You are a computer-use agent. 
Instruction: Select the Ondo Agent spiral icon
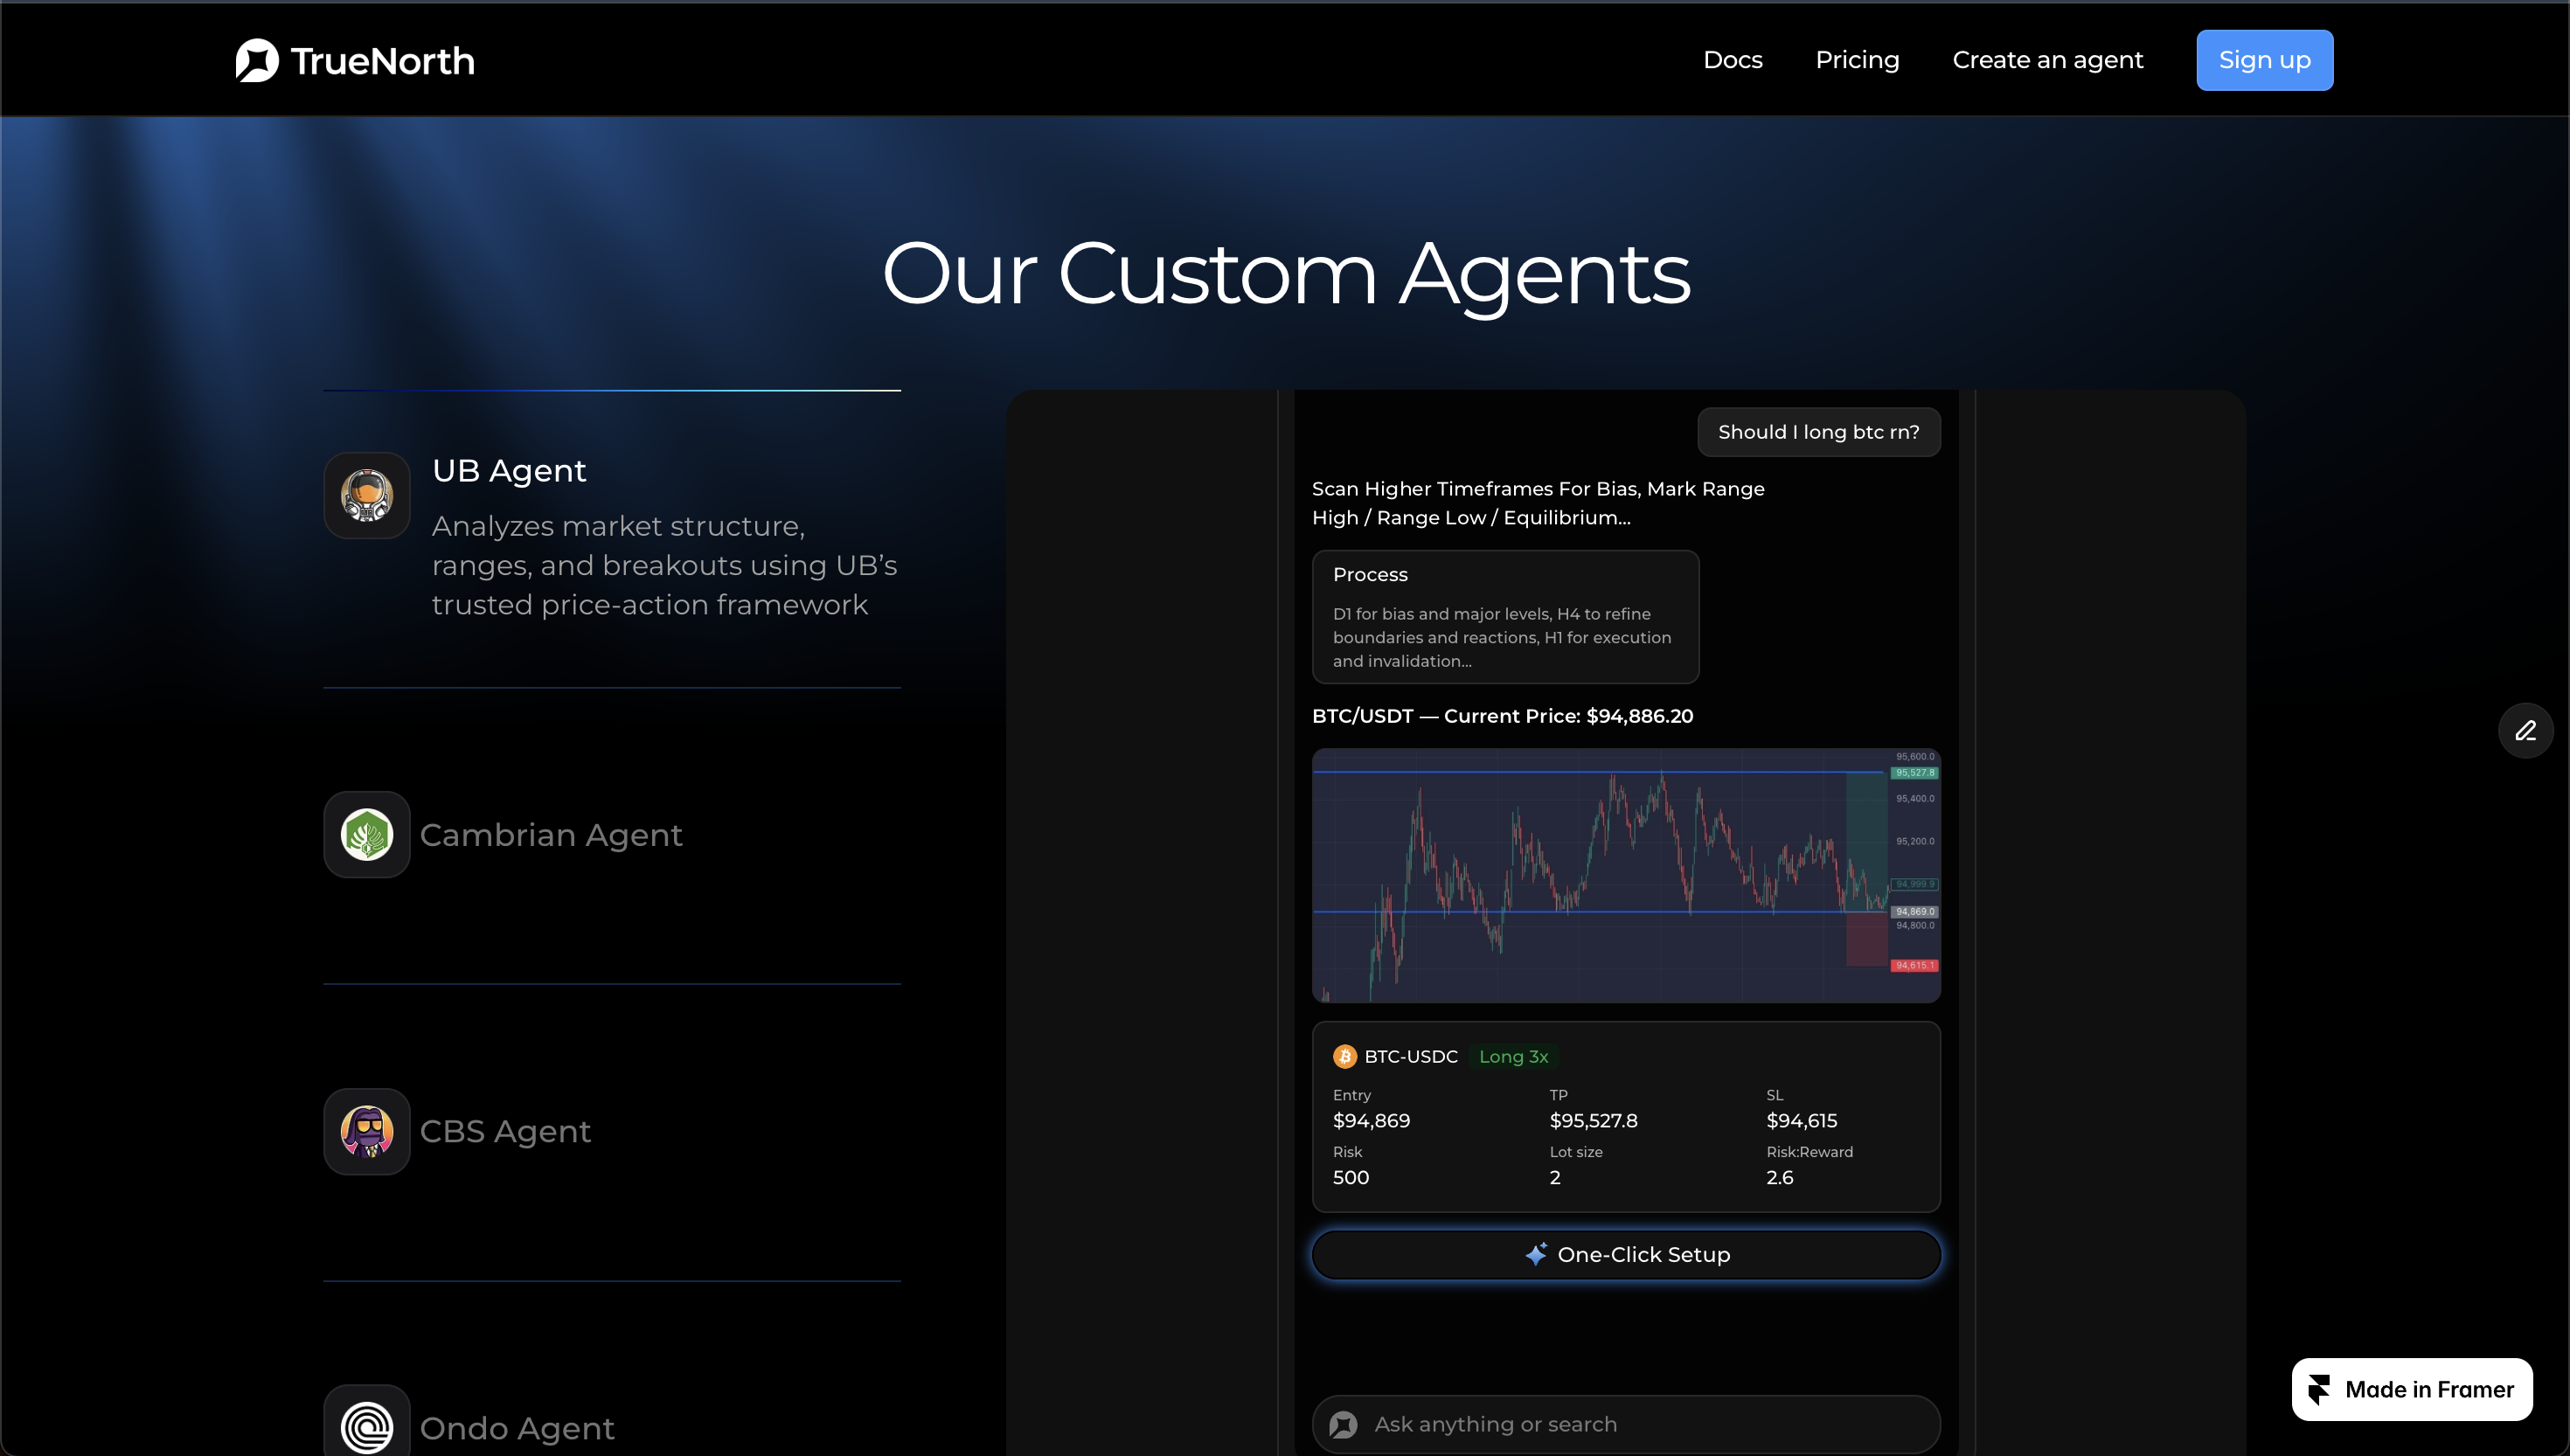coord(367,1427)
